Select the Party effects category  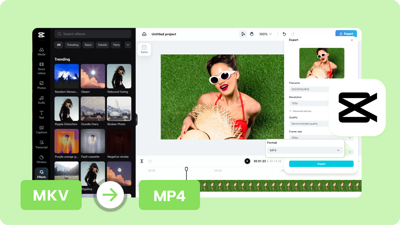116,45
